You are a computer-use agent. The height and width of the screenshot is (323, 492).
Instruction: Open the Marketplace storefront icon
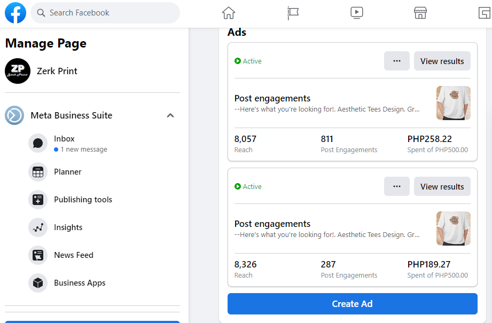pos(420,13)
